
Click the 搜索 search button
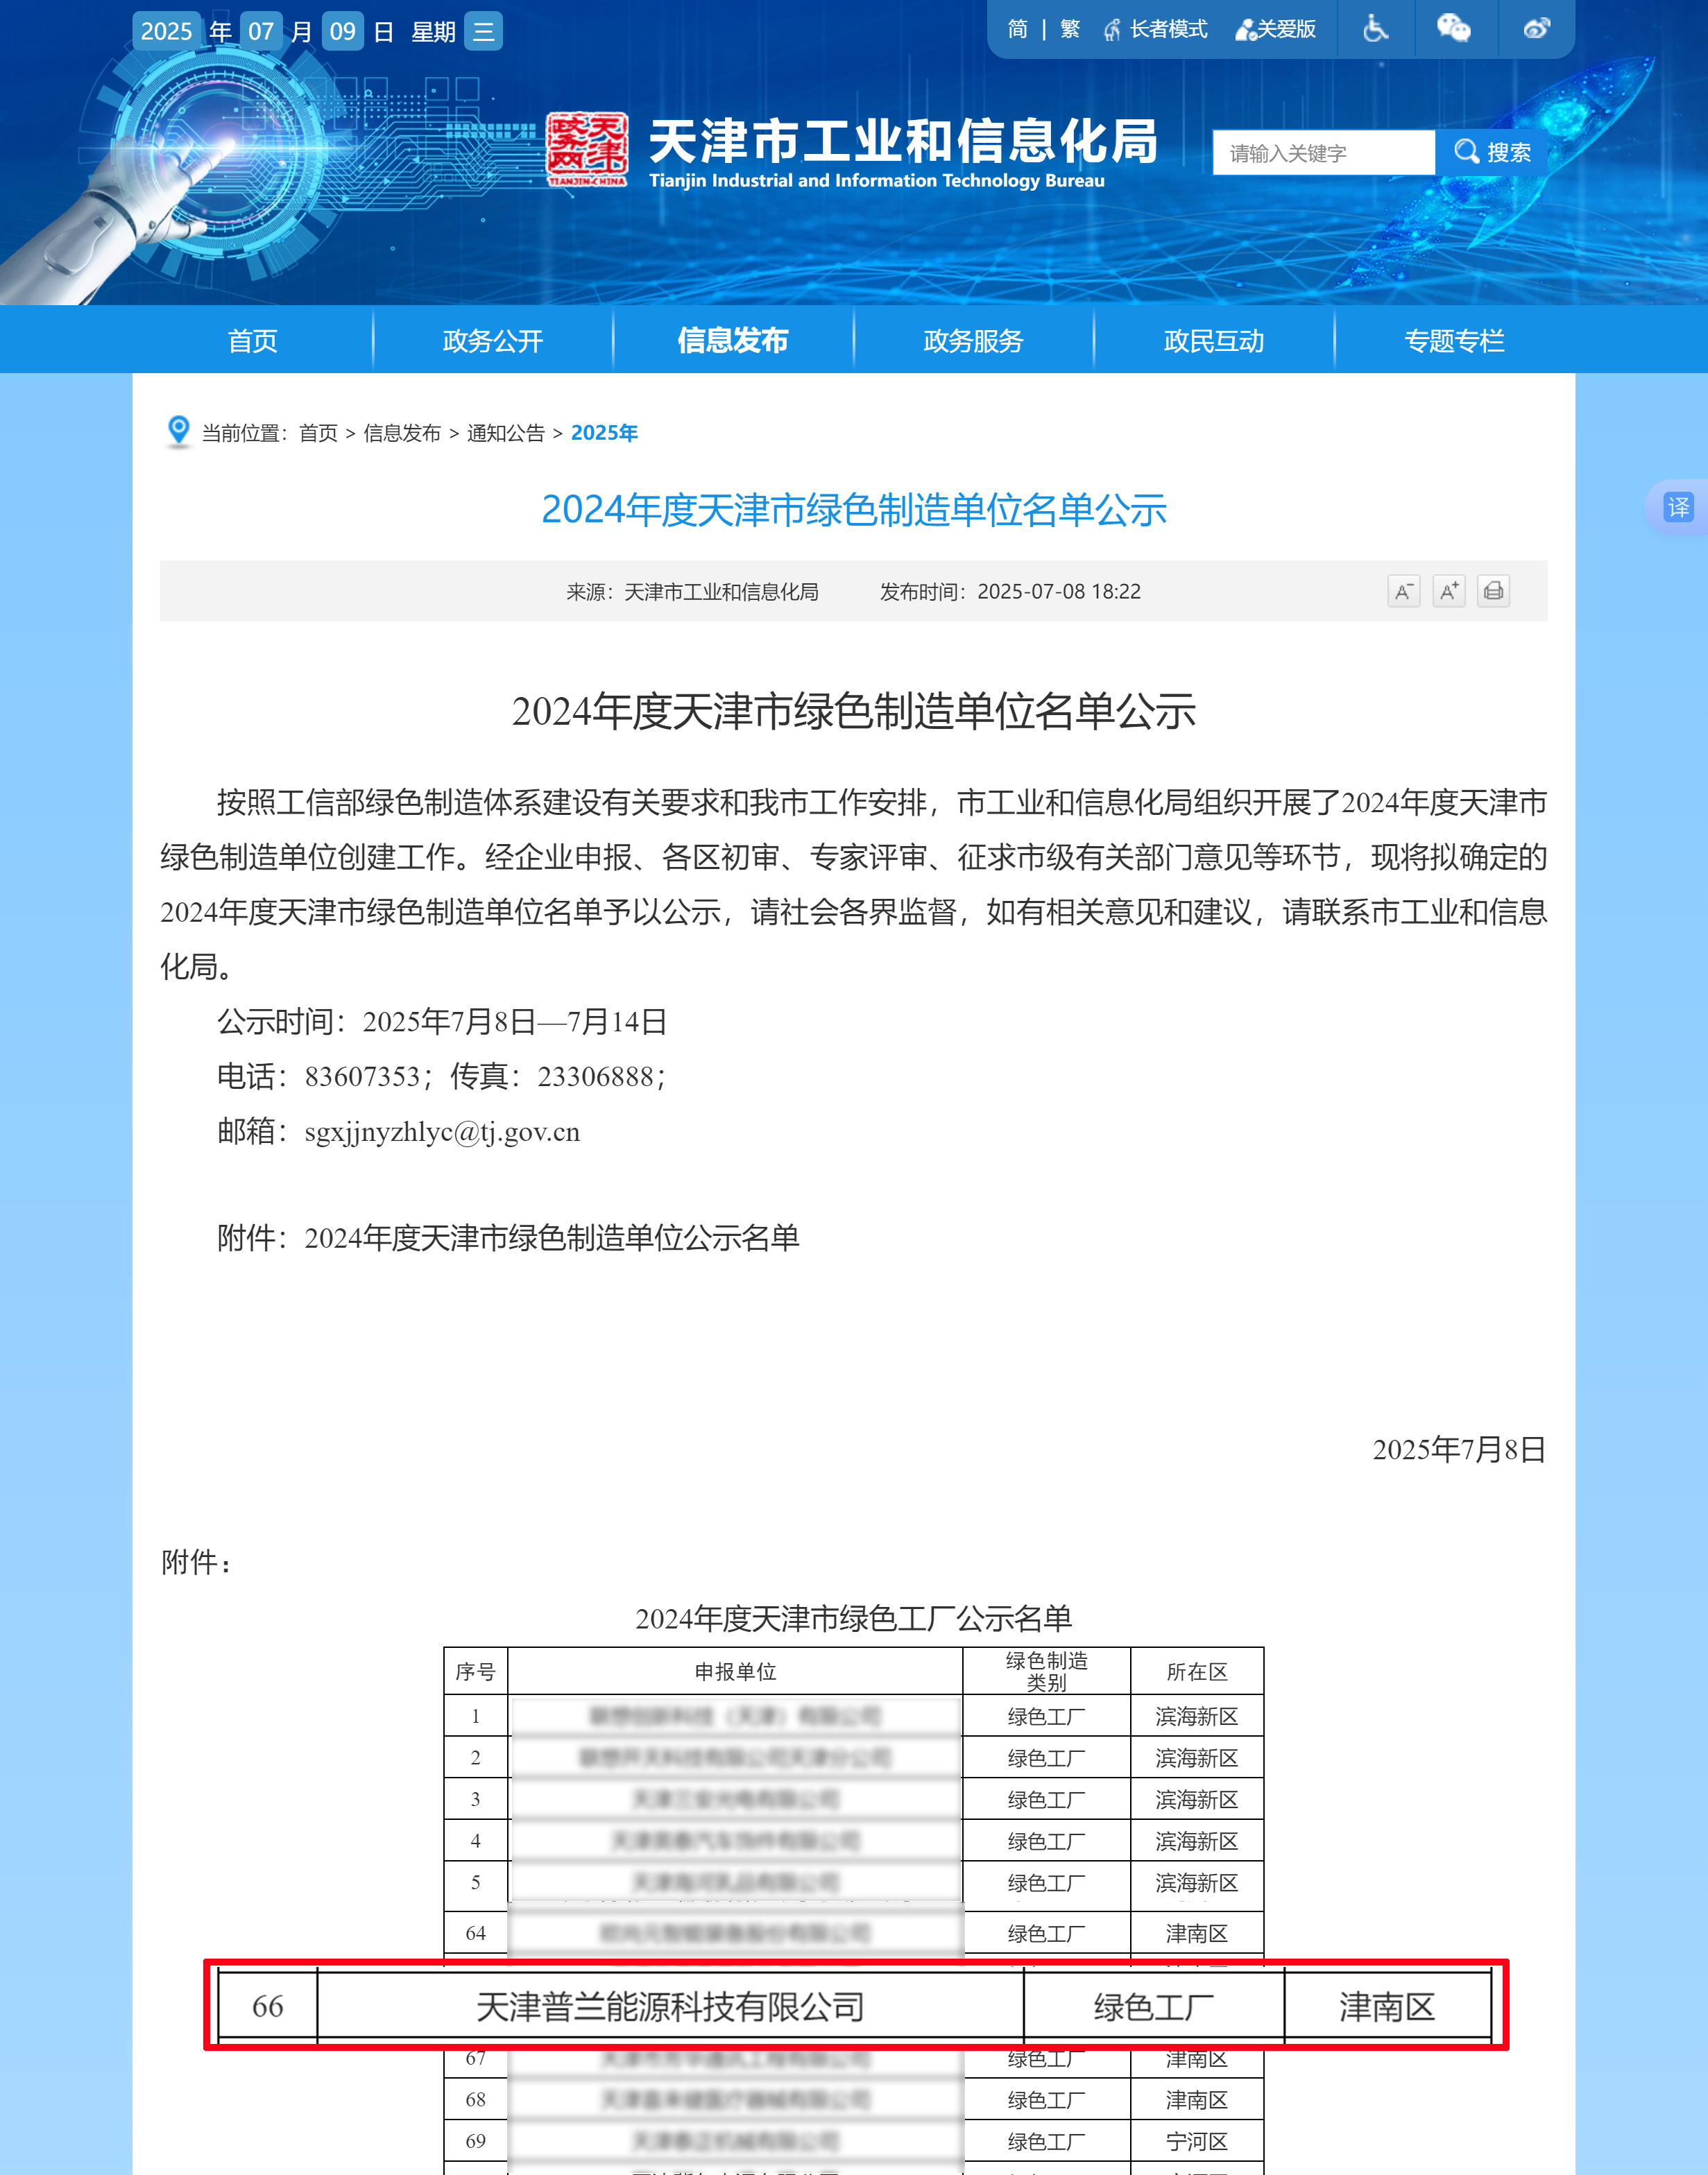point(1492,153)
